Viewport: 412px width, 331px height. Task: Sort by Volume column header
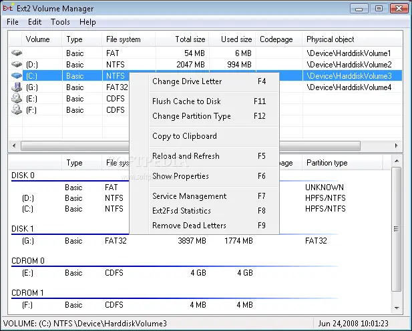coord(42,39)
